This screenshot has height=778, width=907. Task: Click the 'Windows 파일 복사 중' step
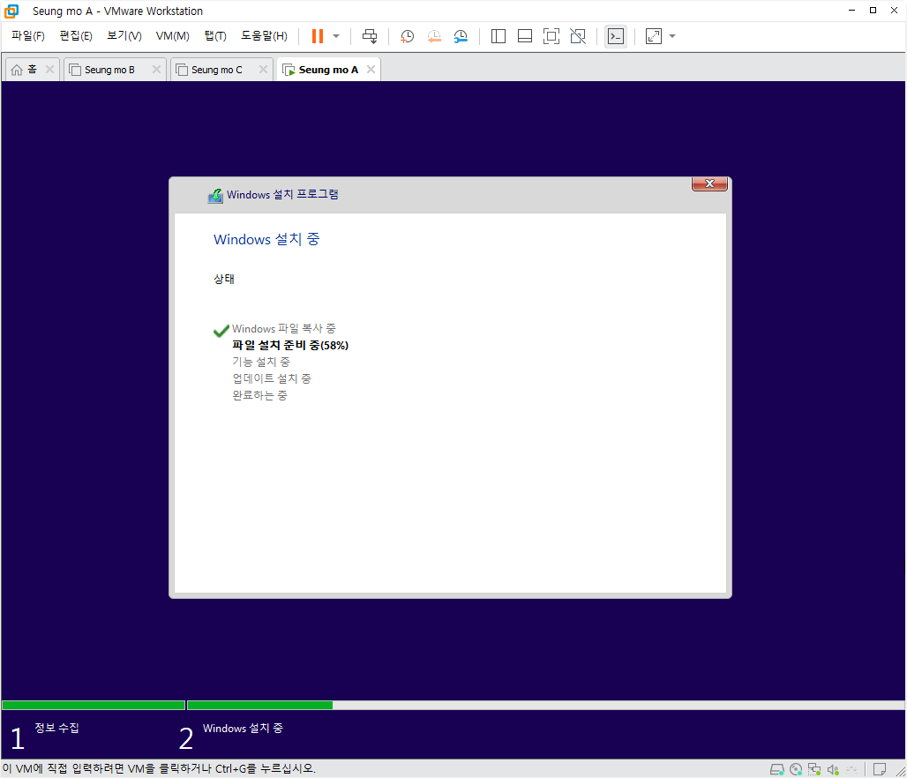(283, 328)
